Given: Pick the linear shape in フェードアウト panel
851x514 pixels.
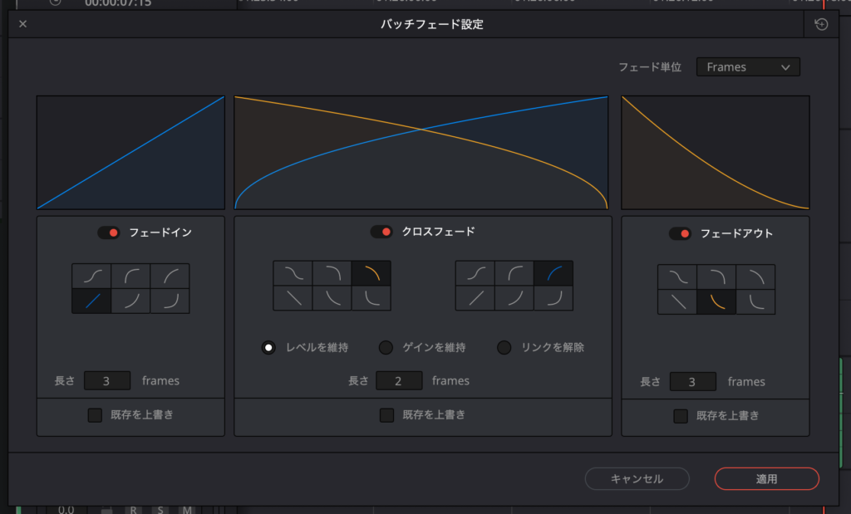Looking at the screenshot, I should coord(677,302).
